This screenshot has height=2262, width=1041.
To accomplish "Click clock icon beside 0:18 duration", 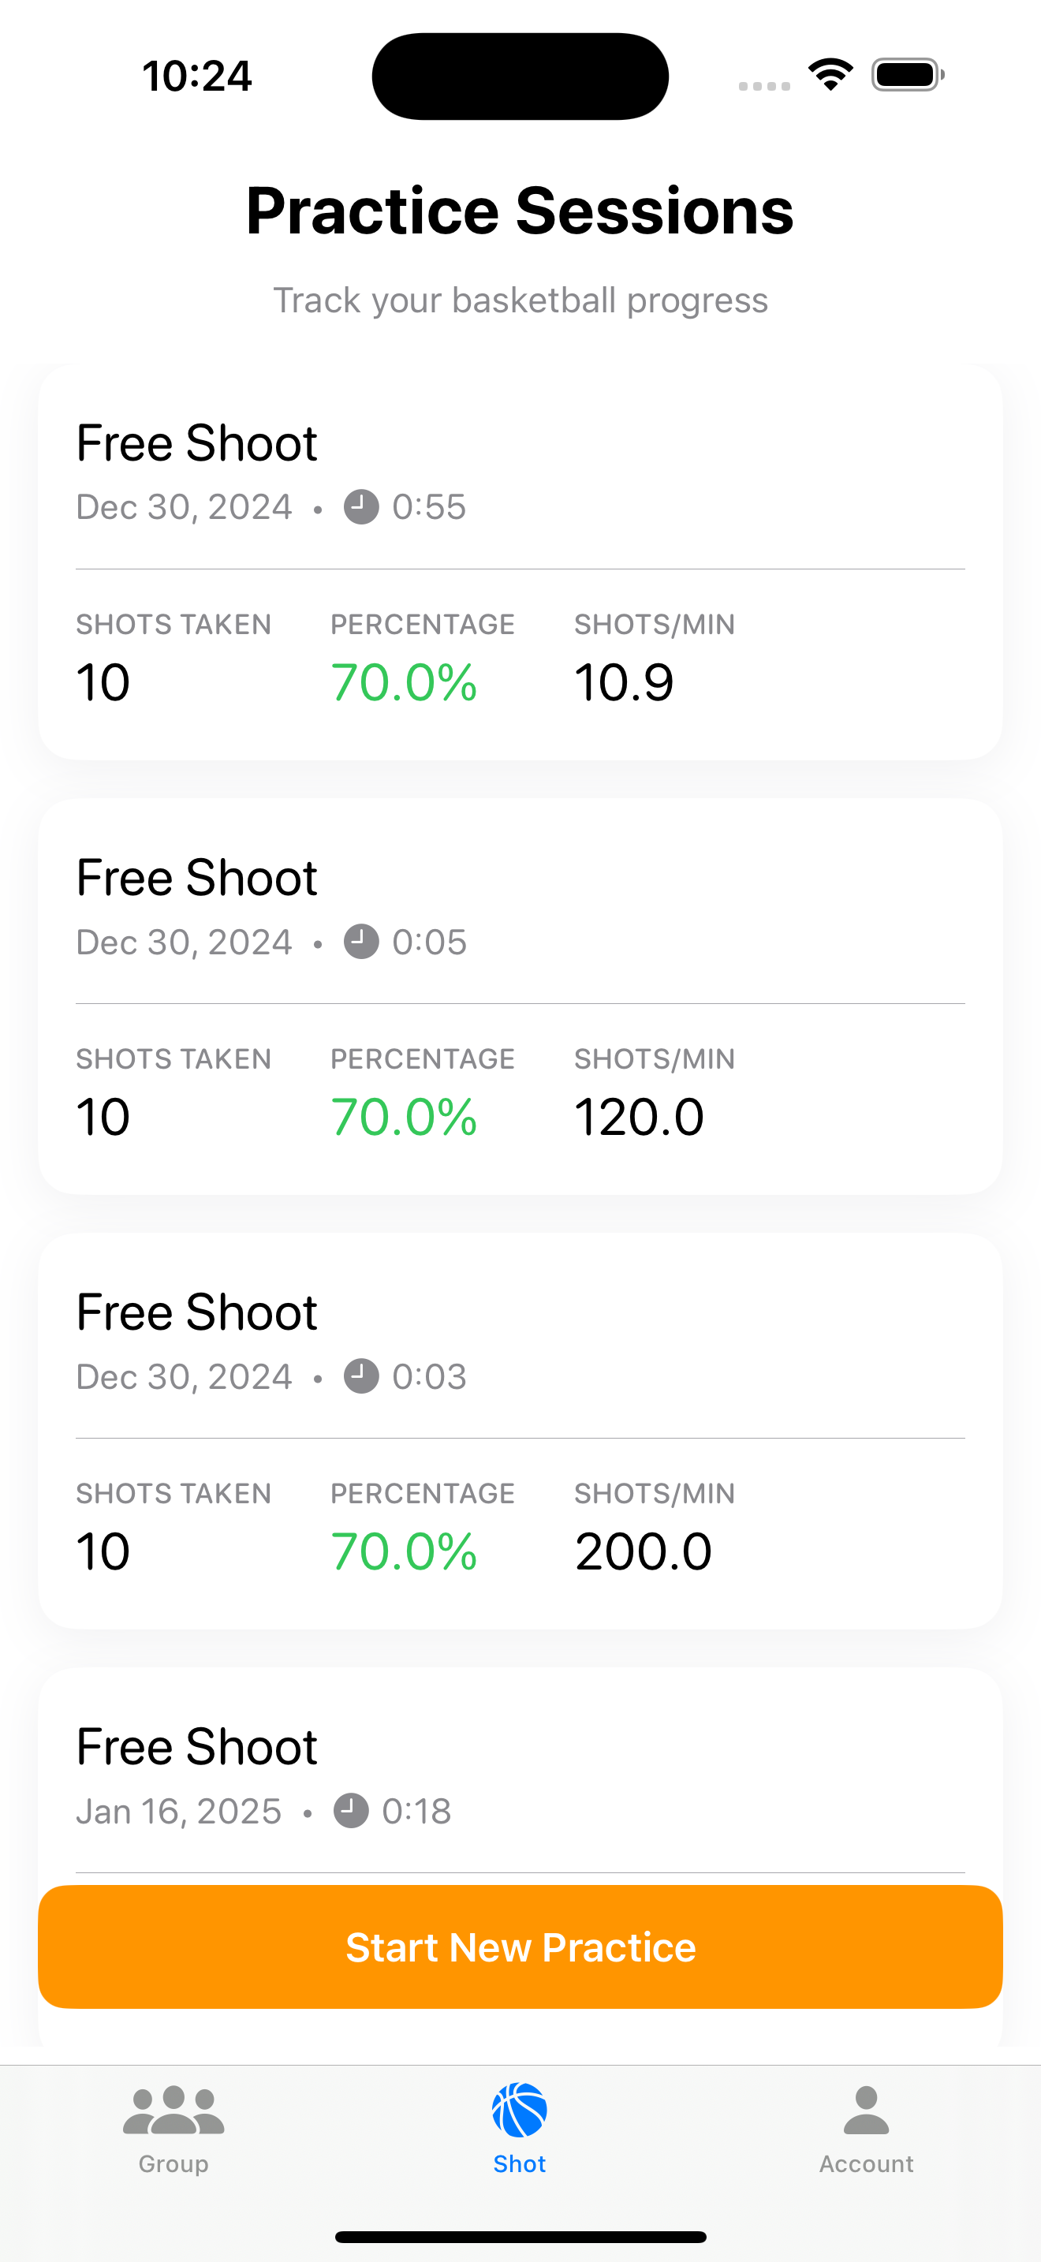I will (x=351, y=1811).
